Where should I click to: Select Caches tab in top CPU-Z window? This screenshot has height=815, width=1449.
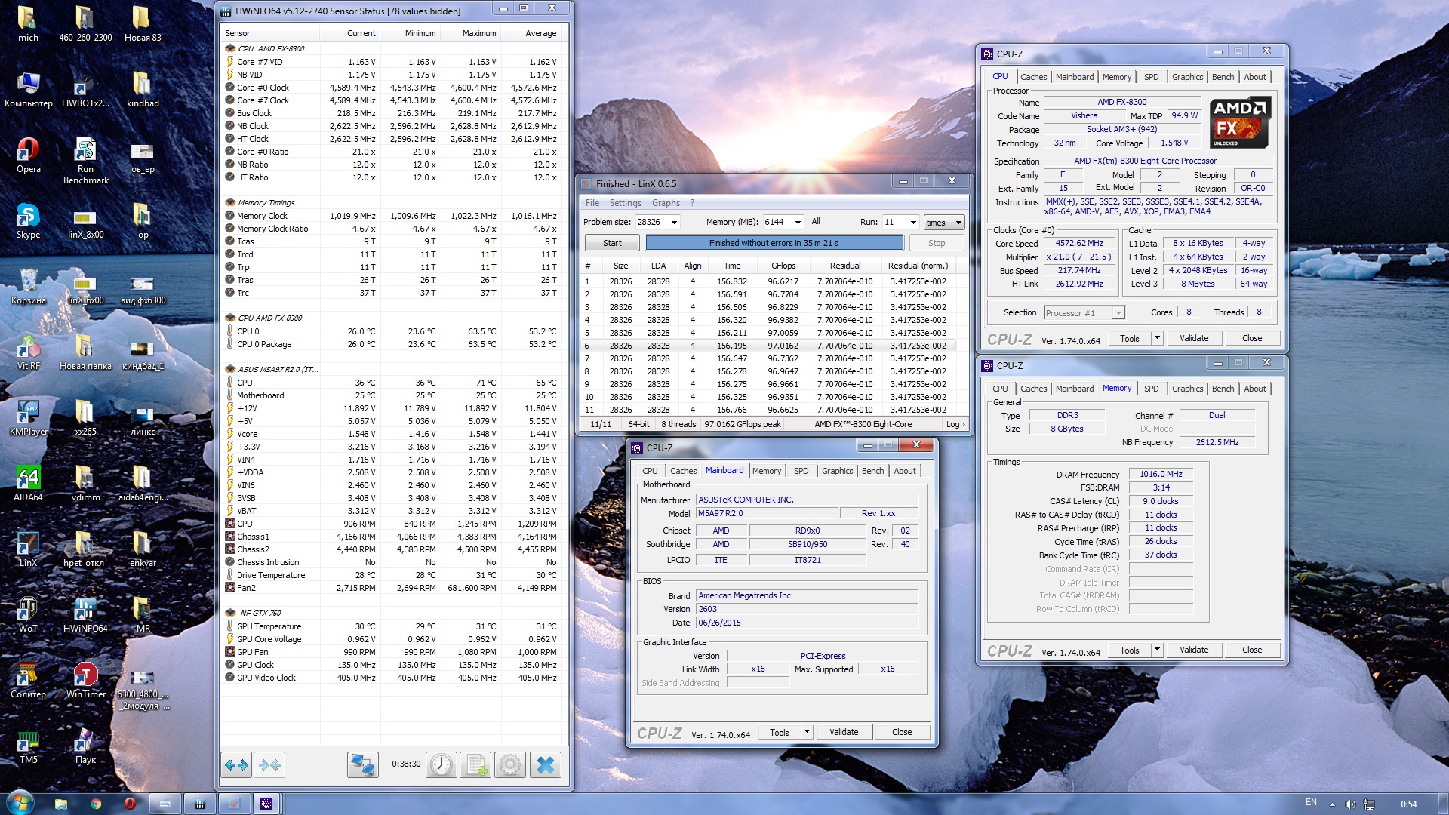point(1033,77)
